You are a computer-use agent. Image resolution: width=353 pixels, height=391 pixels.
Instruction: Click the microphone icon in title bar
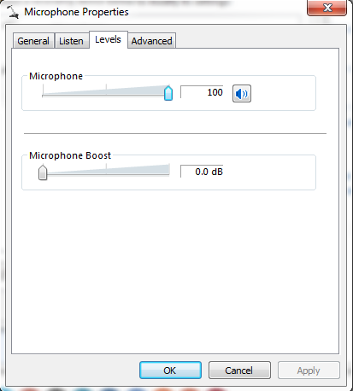click(13, 12)
